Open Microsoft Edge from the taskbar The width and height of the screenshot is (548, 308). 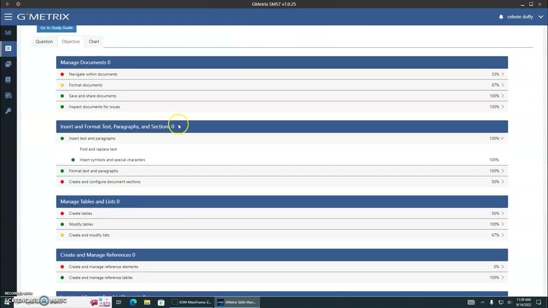point(133,302)
